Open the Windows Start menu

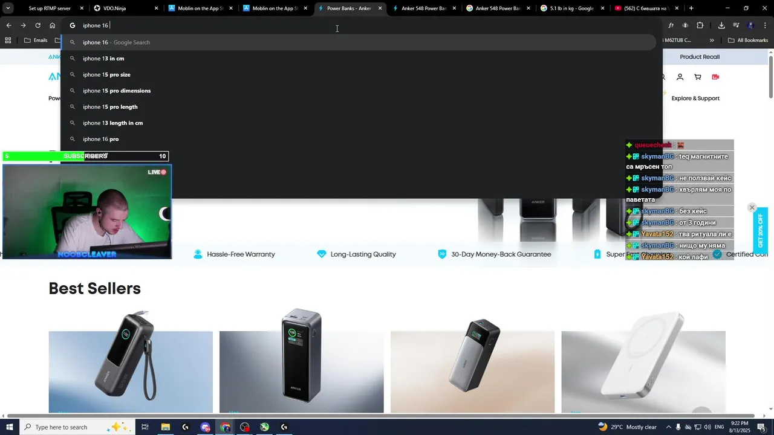(10, 427)
